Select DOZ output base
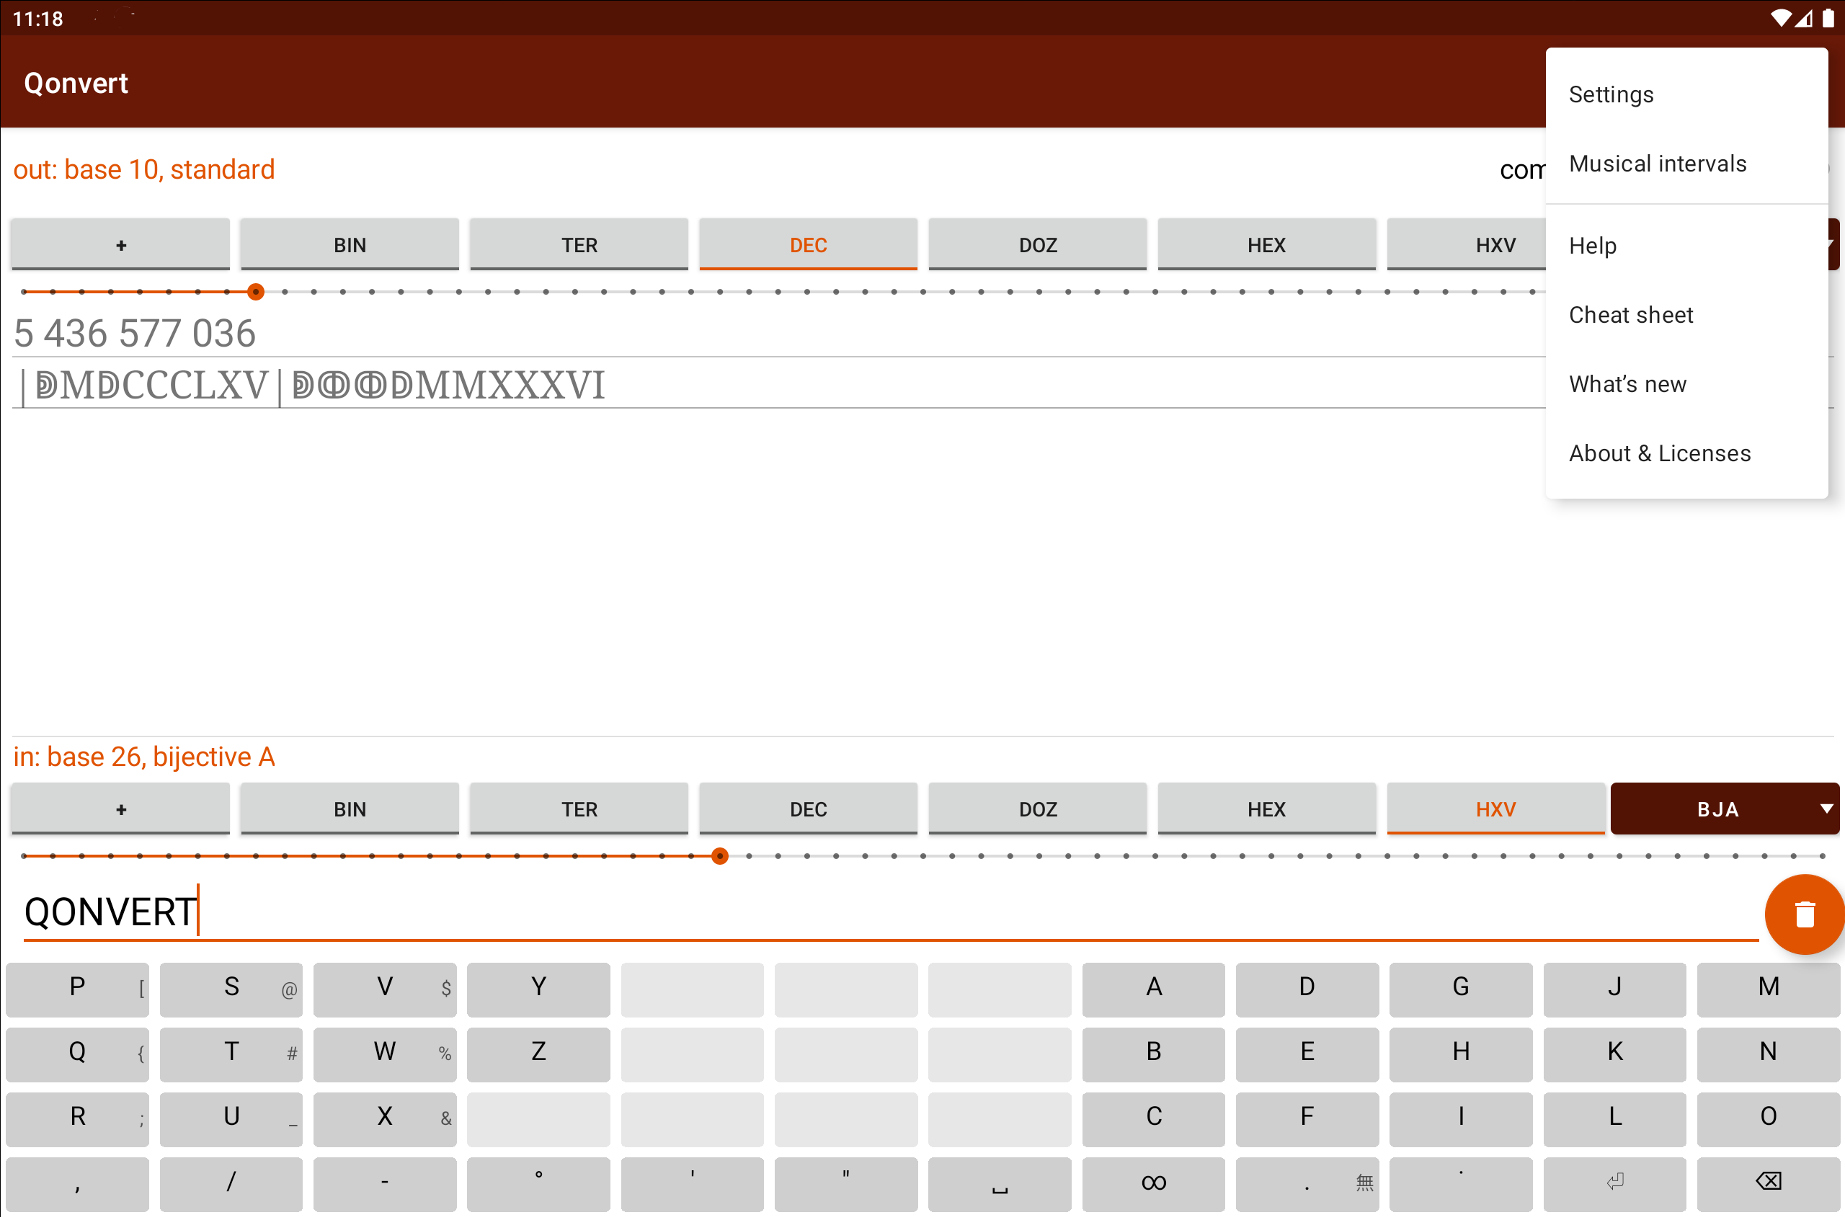1845x1220 pixels. click(1037, 245)
